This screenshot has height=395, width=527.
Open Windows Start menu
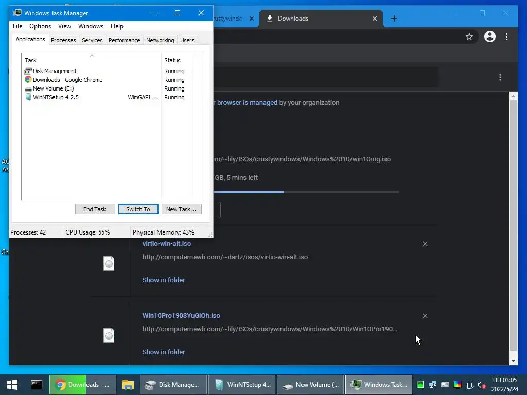[12, 385]
